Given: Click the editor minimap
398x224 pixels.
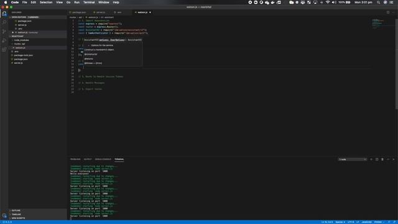Looking at the screenshot, I should 382,24.
